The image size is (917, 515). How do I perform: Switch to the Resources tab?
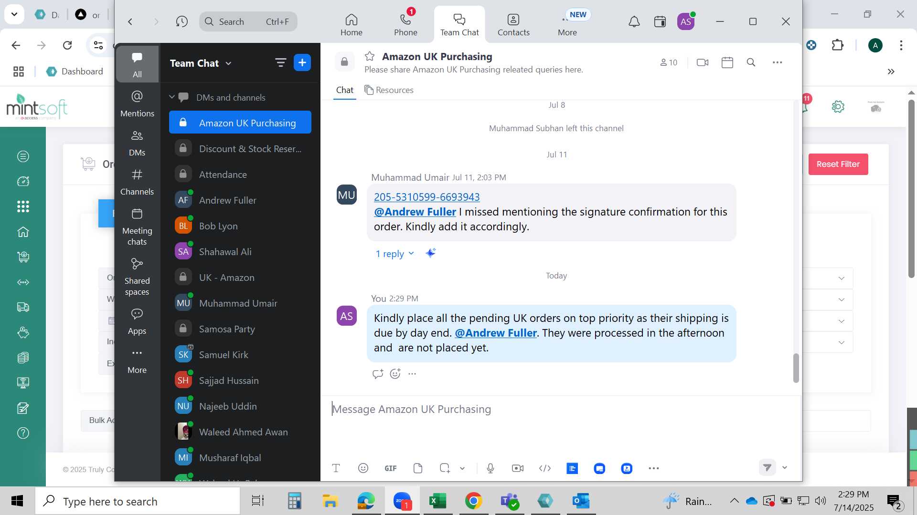pos(389,90)
